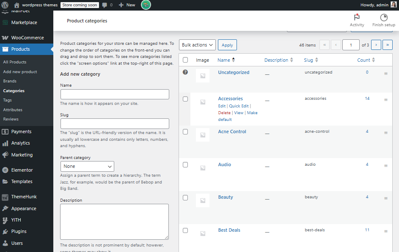This screenshot has width=399, height=252.
Task: Click the Finish setup progress icon
Action: point(384,17)
